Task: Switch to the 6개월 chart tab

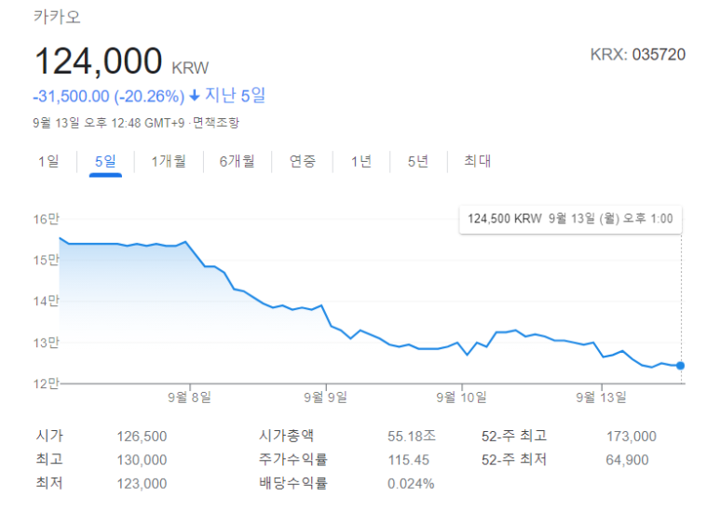Action: [x=237, y=161]
